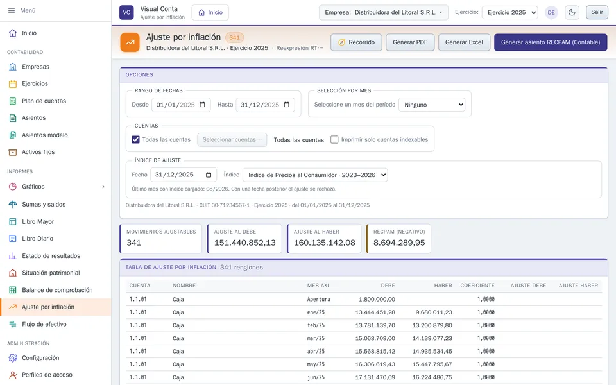Screen dimensions: 616x385
Task: Toggle dark mode with the moon icon
Action: pyautogui.click(x=572, y=13)
